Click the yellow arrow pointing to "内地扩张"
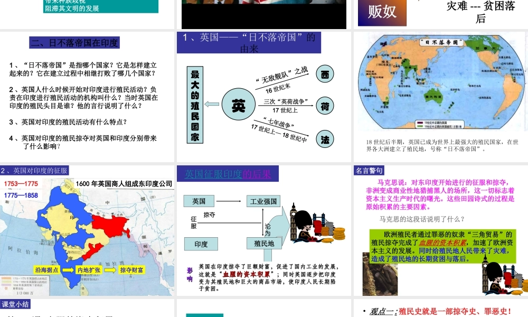Screen dimensions: 528x317 (x=67, y=268)
